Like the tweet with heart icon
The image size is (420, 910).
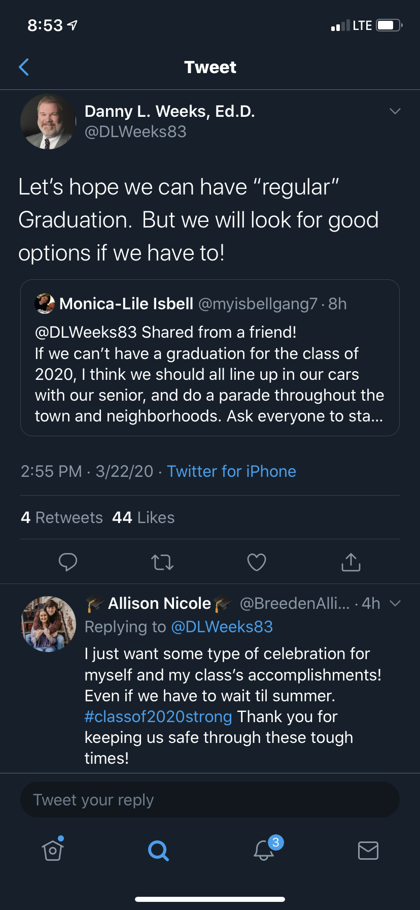[256, 562]
